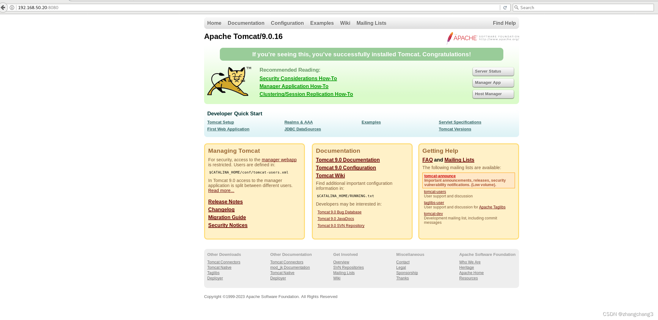This screenshot has width=658, height=320.
Task: Open the Heritage footer link
Action: tap(466, 268)
